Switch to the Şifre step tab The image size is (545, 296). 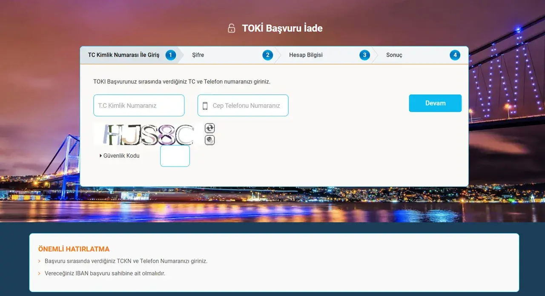[x=198, y=55]
